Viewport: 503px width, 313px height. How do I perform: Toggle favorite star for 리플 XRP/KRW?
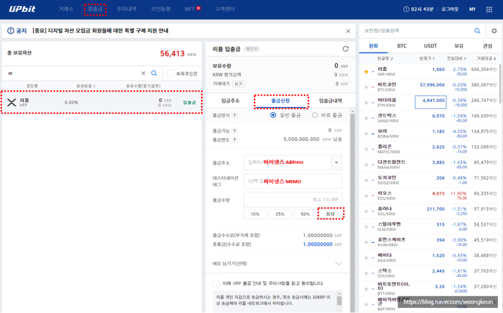click(366, 71)
